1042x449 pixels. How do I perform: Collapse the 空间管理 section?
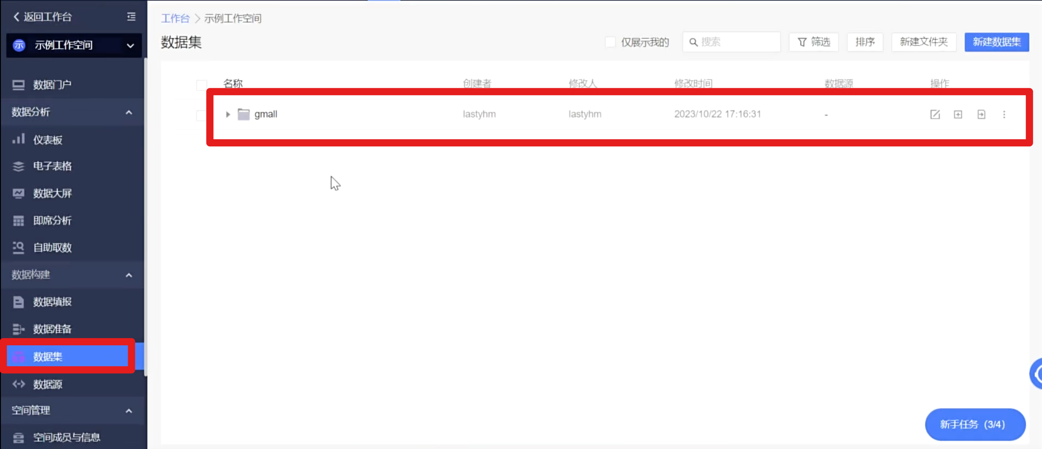pyautogui.click(x=129, y=410)
